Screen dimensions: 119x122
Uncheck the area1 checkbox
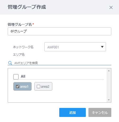pyautogui.click(x=18, y=86)
